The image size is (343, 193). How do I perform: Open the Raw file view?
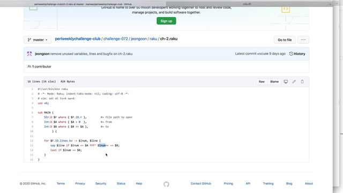(x=262, y=81)
